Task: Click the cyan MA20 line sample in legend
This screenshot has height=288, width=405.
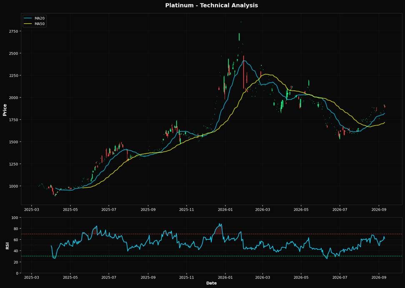Action: pos(28,18)
